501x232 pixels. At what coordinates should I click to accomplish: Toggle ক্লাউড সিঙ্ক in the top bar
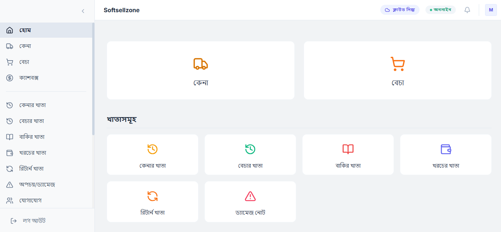click(400, 10)
